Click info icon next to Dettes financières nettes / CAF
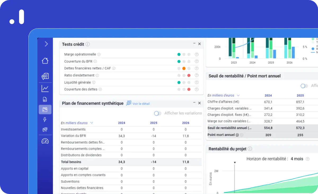Image resolution: width=318 pixels, height=194 pixels. click(x=114, y=68)
